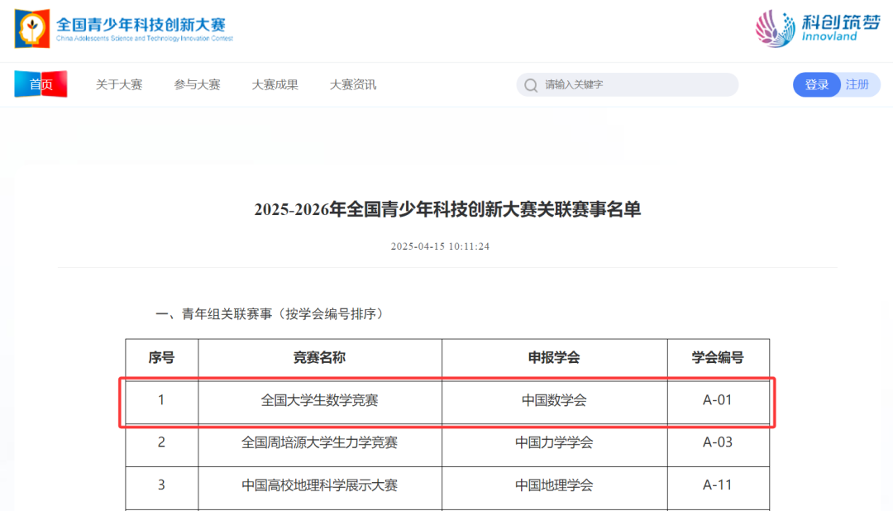
Task: Click the cell 中国地理学会
Action: [x=554, y=485]
